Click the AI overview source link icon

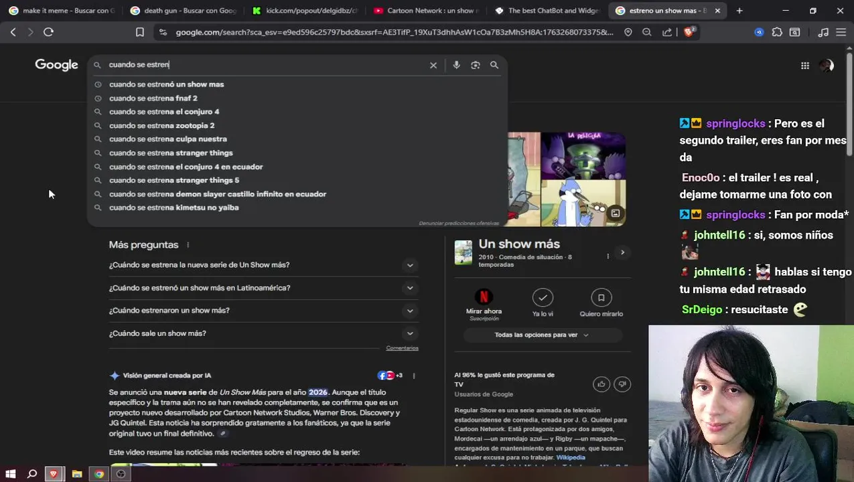point(222,434)
